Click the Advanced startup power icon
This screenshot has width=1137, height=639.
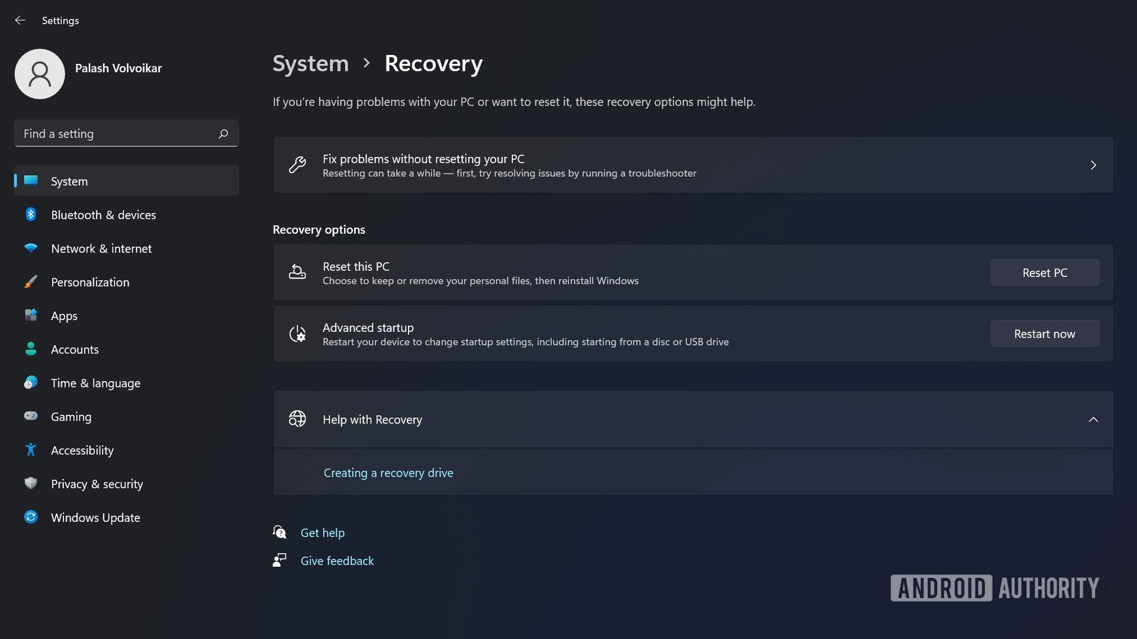point(297,334)
